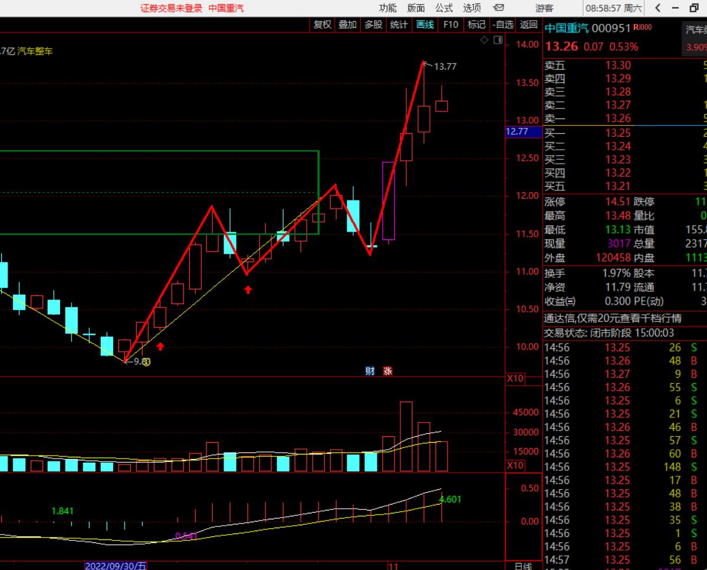
Task: Click the tallest volume bar
Action: (406, 436)
